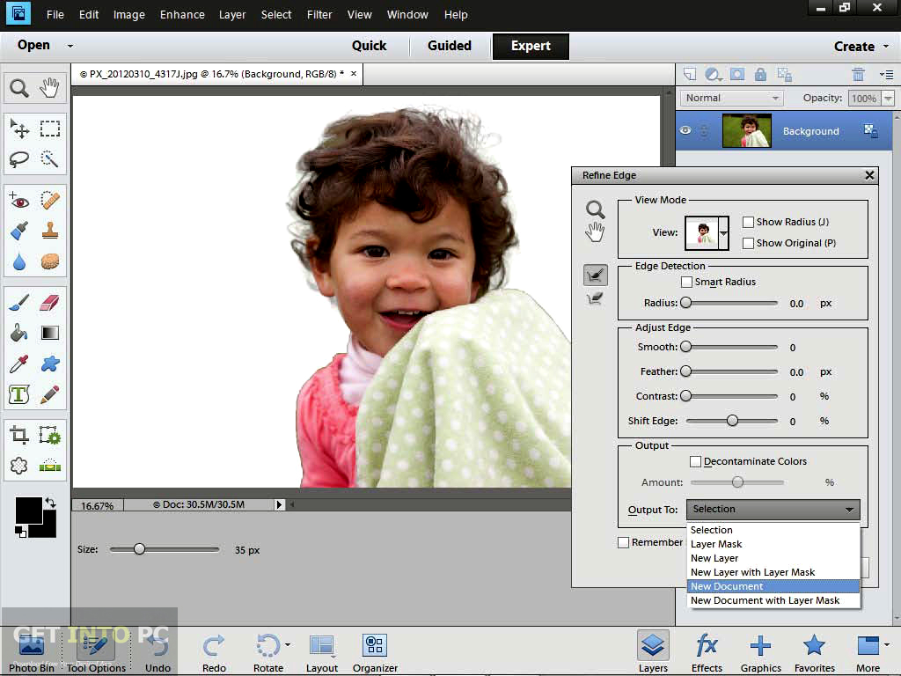Choose the Type tool
The image size is (901, 676).
pos(19,394)
